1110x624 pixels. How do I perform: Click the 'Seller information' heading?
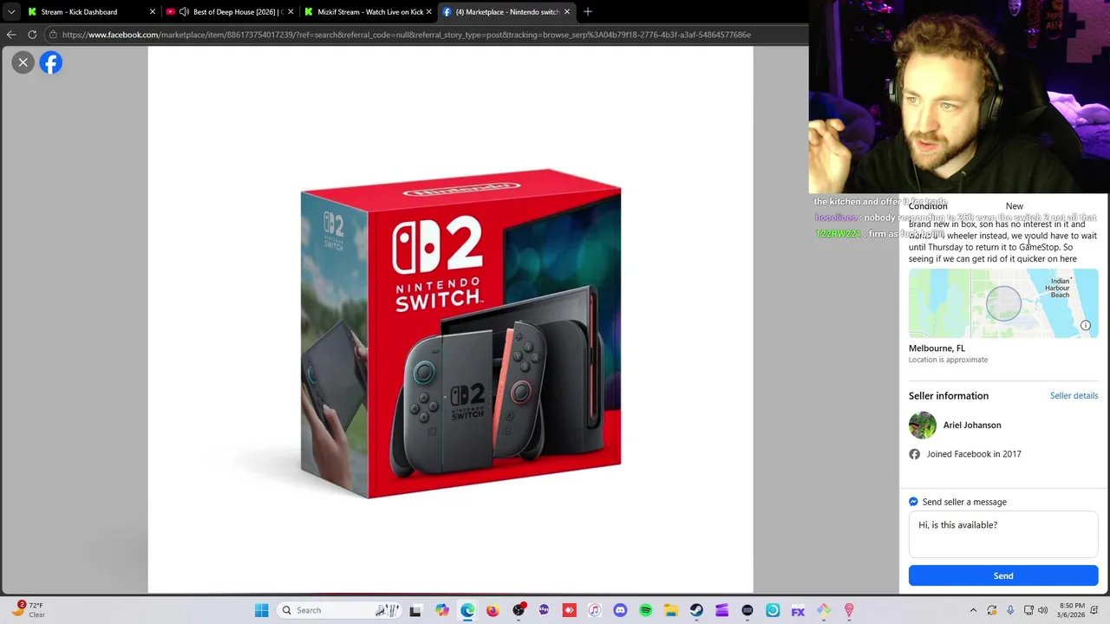[949, 396]
